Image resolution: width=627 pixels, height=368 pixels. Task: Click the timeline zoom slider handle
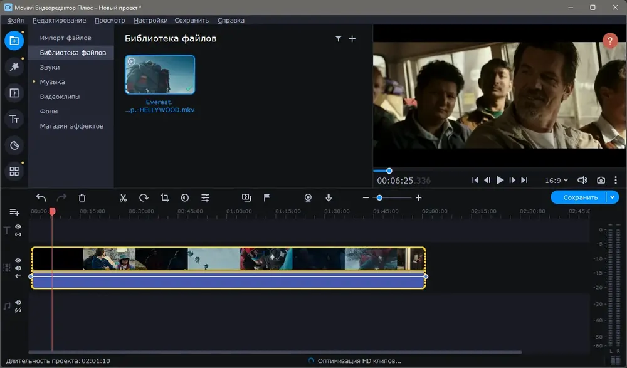click(379, 197)
